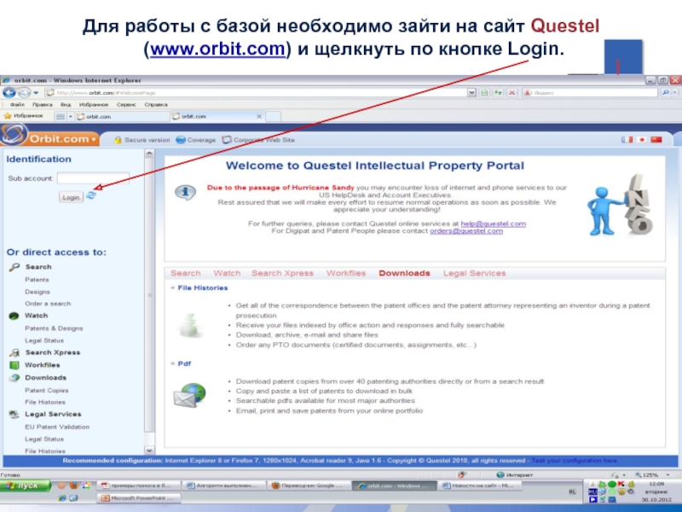682x512 pixels.
Task: Open the Orbit.com logo dropdown menu
Action: pos(94,139)
